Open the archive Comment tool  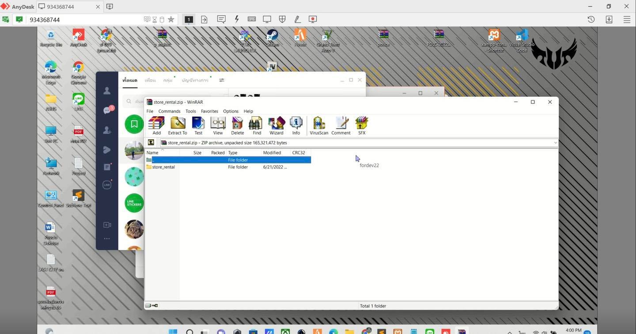(x=341, y=126)
